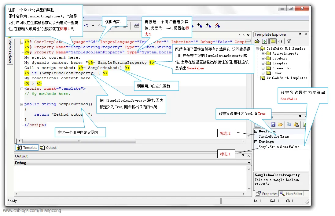This screenshot has width=335, height=216.
Task: Switch to the Output tab below editor
Action: pos(49,148)
